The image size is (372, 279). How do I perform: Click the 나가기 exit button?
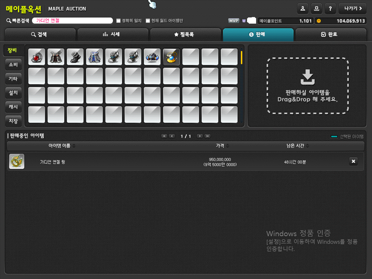tap(352, 8)
